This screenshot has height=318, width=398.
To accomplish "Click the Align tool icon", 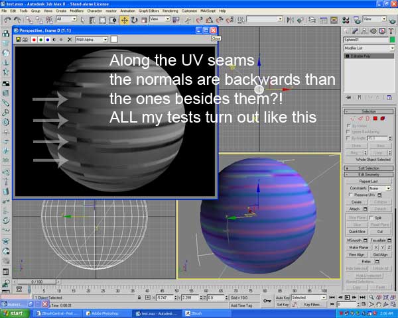I will pyautogui.click(x=300, y=20).
